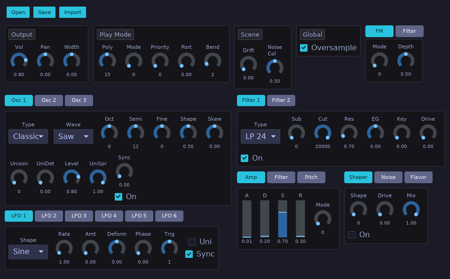Viewport: 450px width, 279px height.
Task: Open the LFO 5 tab
Action: [x=139, y=216]
